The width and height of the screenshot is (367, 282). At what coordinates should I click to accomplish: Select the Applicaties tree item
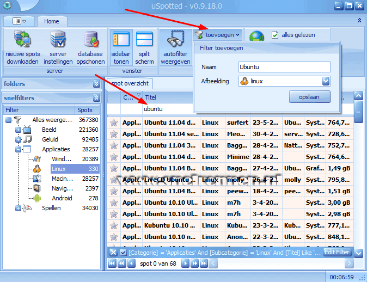coord(56,149)
